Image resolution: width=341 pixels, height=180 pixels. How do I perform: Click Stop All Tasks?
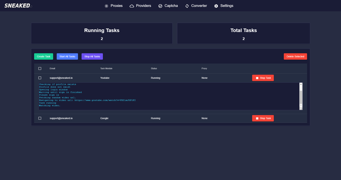tap(92, 56)
